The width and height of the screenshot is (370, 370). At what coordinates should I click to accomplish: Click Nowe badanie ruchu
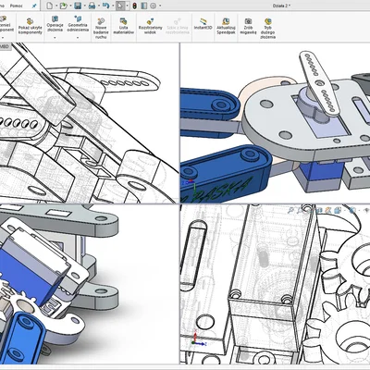pyautogui.click(x=101, y=28)
